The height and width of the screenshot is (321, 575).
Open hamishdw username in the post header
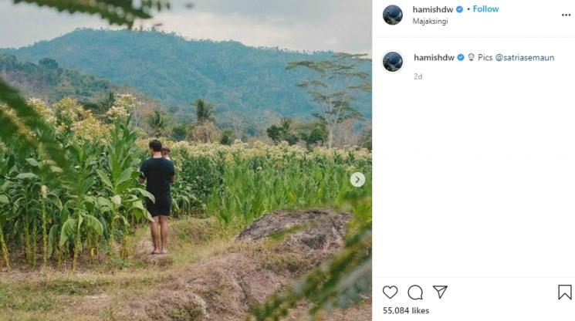432,9
